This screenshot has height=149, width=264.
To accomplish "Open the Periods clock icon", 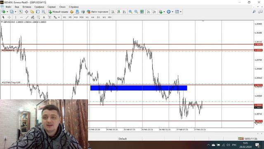I will click(x=169, y=12).
